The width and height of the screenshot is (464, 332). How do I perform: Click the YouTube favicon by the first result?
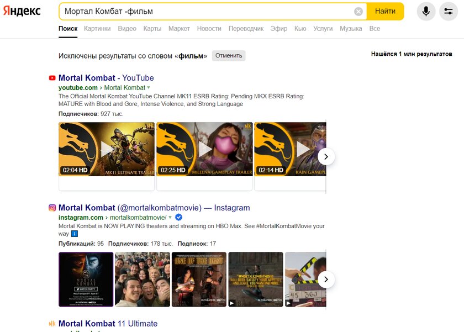click(52, 78)
